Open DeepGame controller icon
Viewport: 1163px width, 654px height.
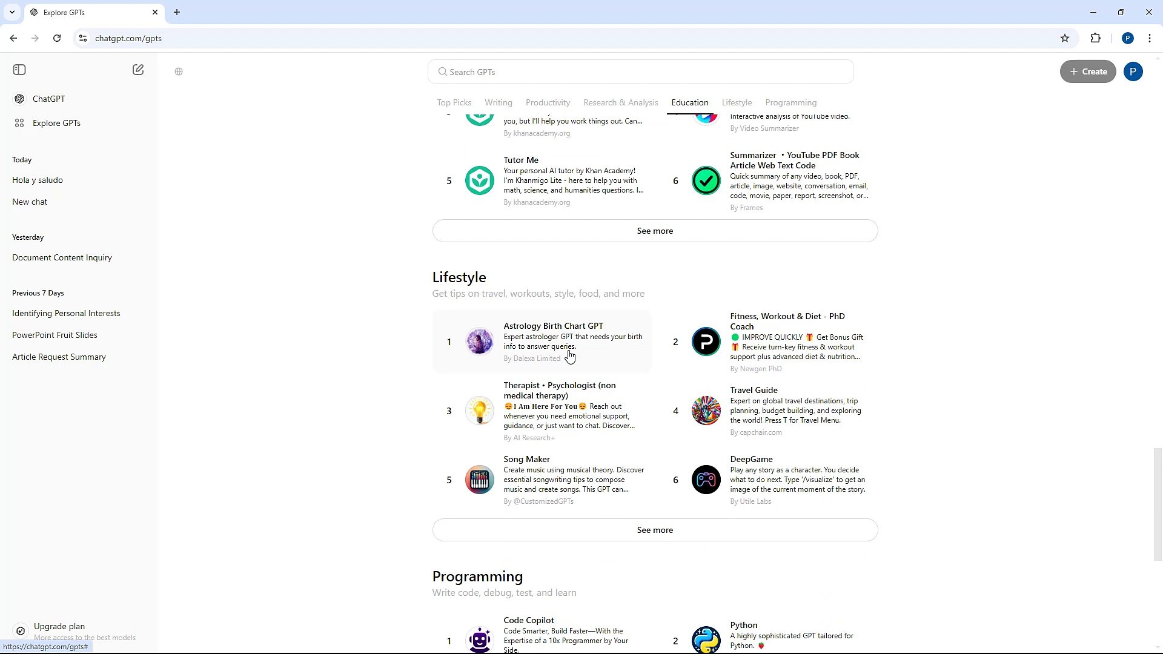pos(706,480)
